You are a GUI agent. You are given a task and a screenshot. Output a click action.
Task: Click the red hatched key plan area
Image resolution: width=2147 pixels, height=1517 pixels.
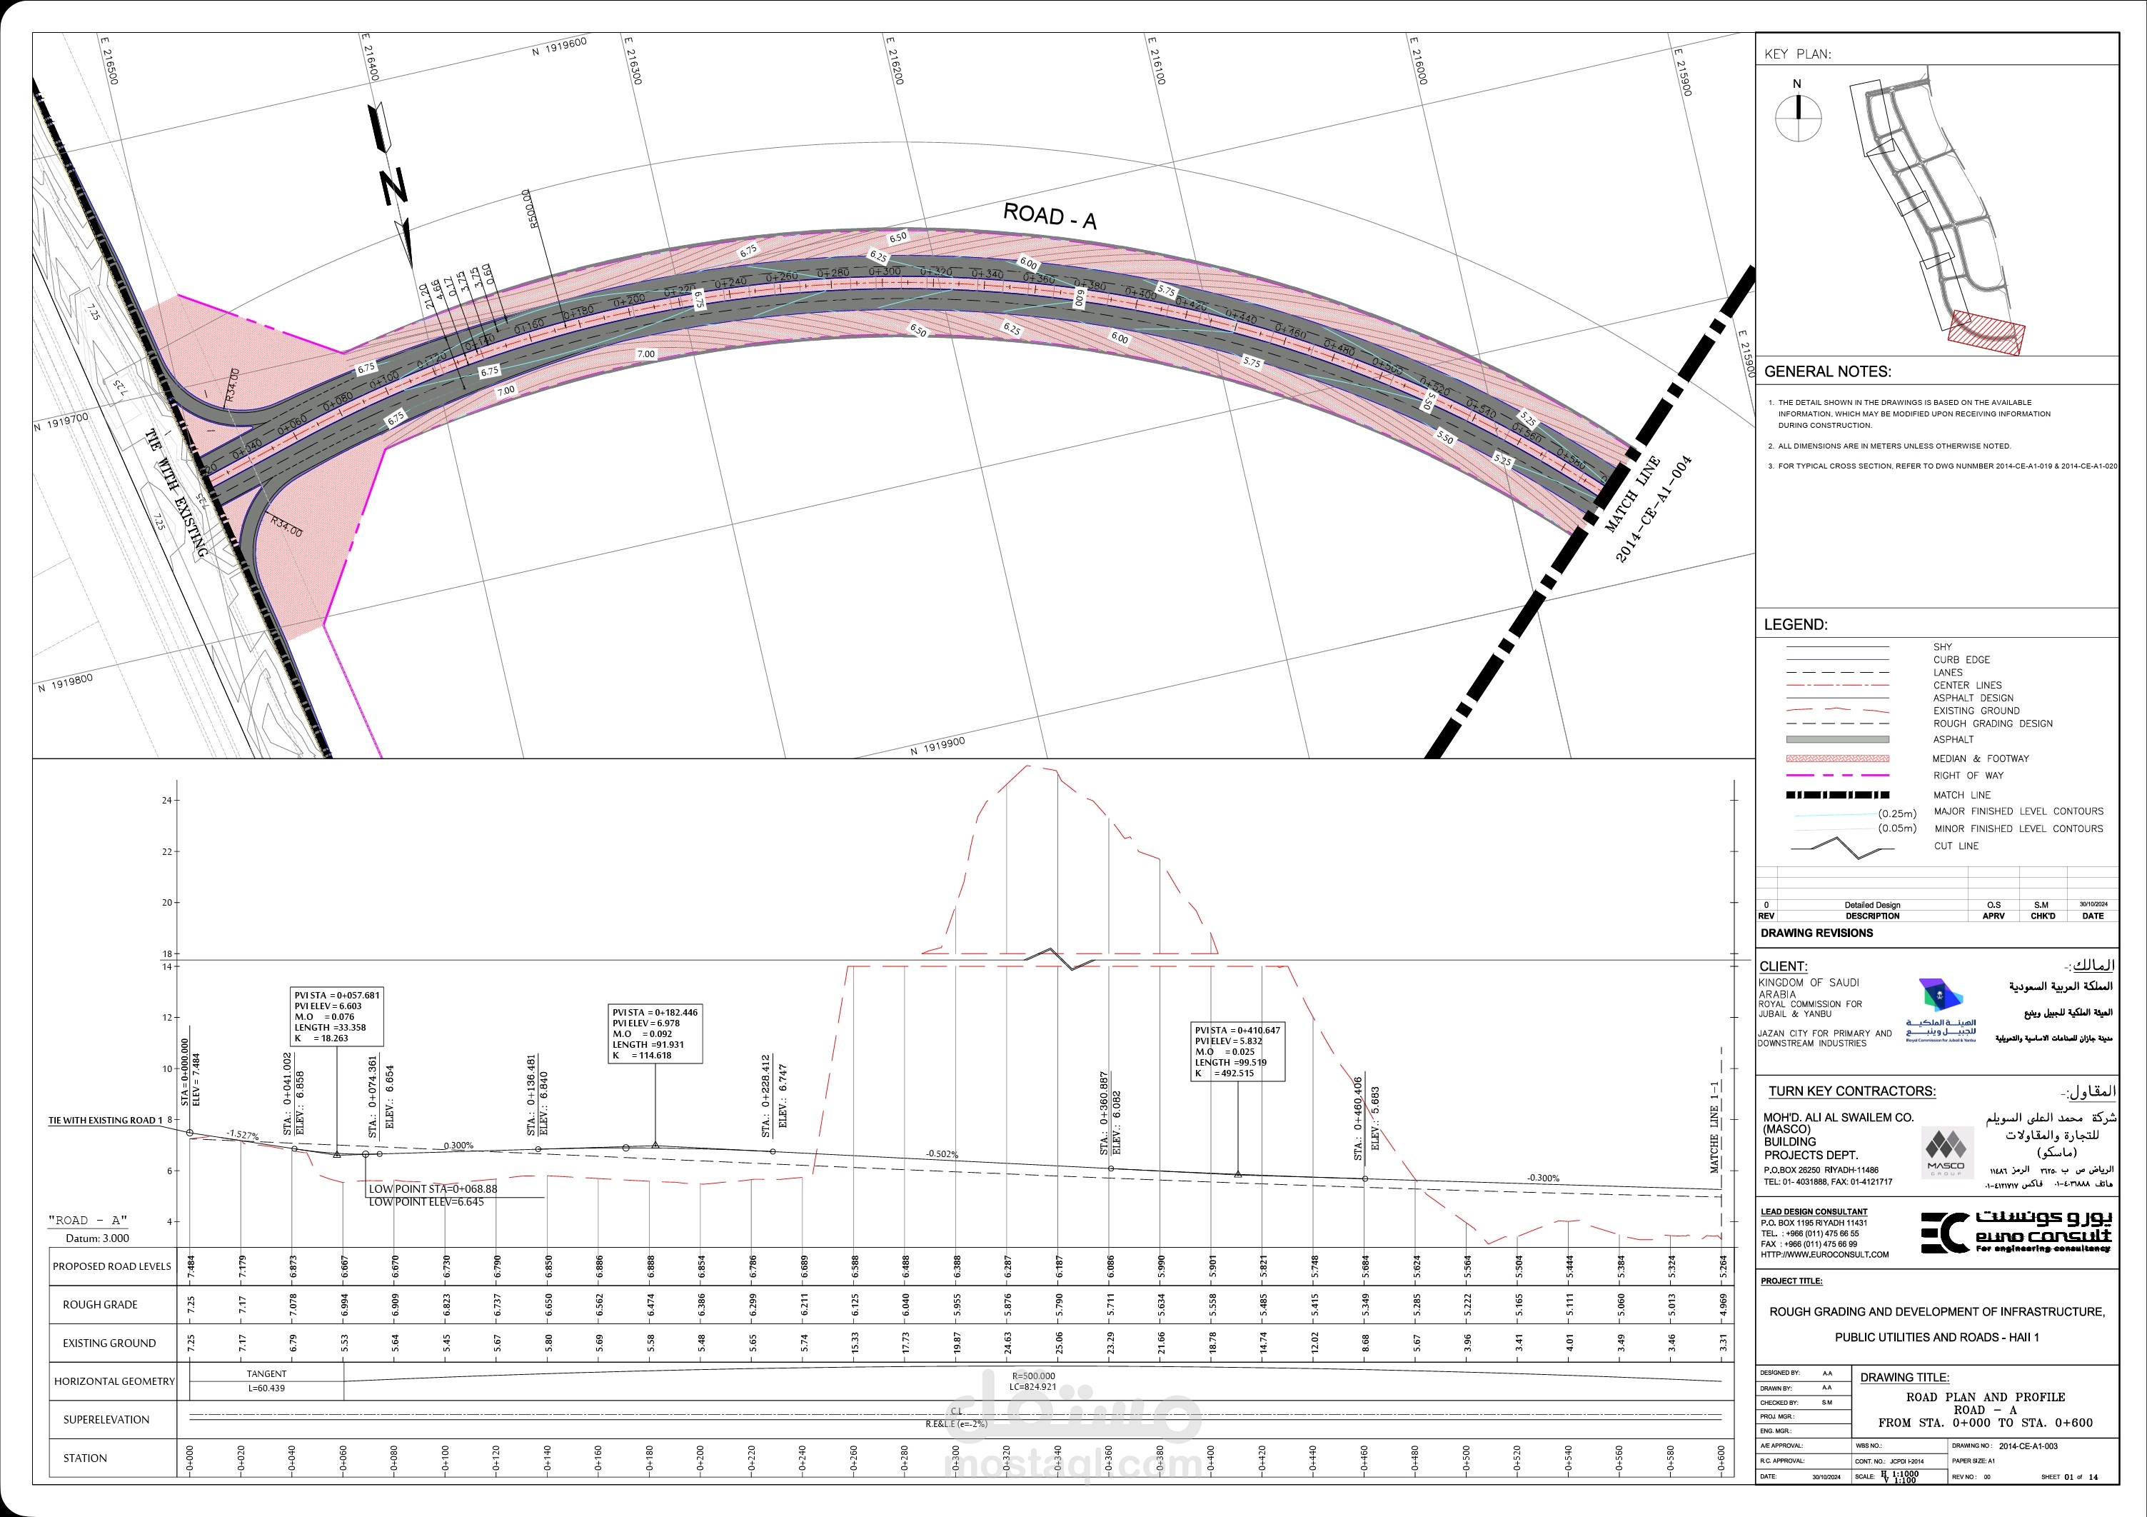coord(1987,333)
